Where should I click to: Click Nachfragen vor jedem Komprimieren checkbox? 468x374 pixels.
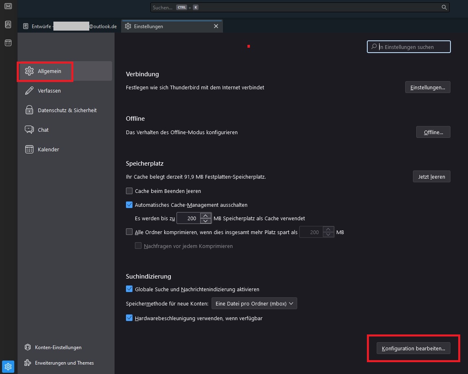click(138, 246)
